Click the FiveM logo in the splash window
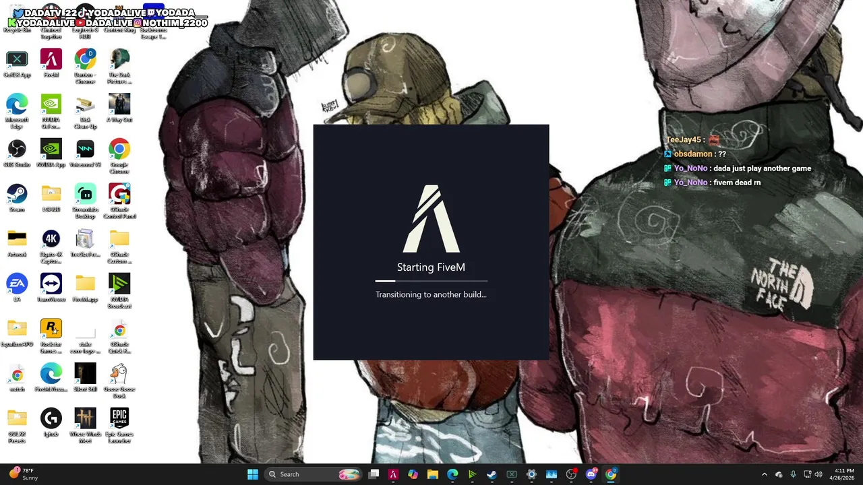Viewport: 863px width, 485px height. pyautogui.click(x=431, y=219)
